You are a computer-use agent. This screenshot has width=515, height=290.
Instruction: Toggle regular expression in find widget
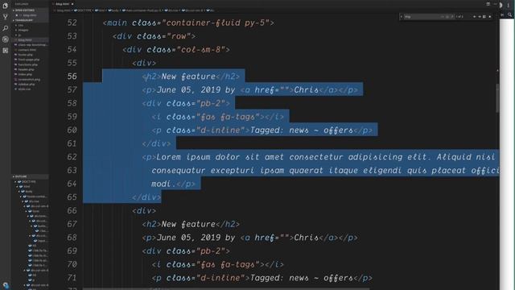[452, 16]
